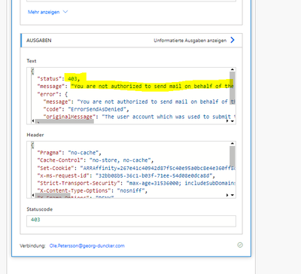Click the Statuscode label
The width and height of the screenshot is (301, 274).
point(40,209)
